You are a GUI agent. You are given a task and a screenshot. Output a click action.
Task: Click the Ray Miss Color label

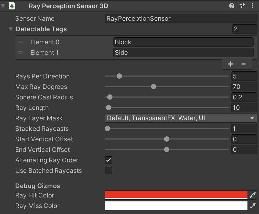37,206
